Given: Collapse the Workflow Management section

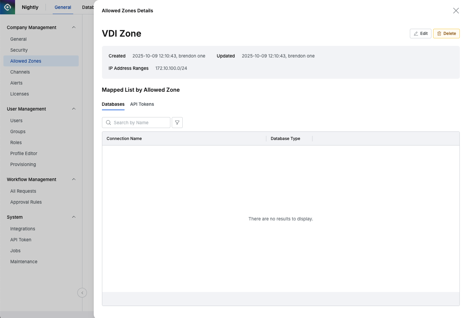Looking at the screenshot, I should click(x=74, y=179).
